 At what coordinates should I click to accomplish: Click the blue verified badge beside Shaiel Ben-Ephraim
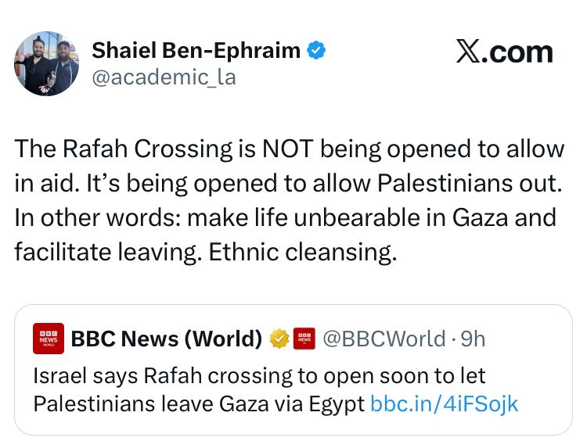[x=316, y=51]
